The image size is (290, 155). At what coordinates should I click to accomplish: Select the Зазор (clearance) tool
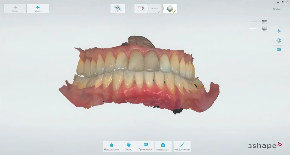tap(129, 146)
